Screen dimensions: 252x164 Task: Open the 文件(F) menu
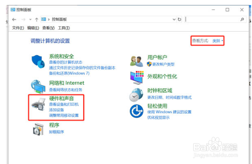18,28
